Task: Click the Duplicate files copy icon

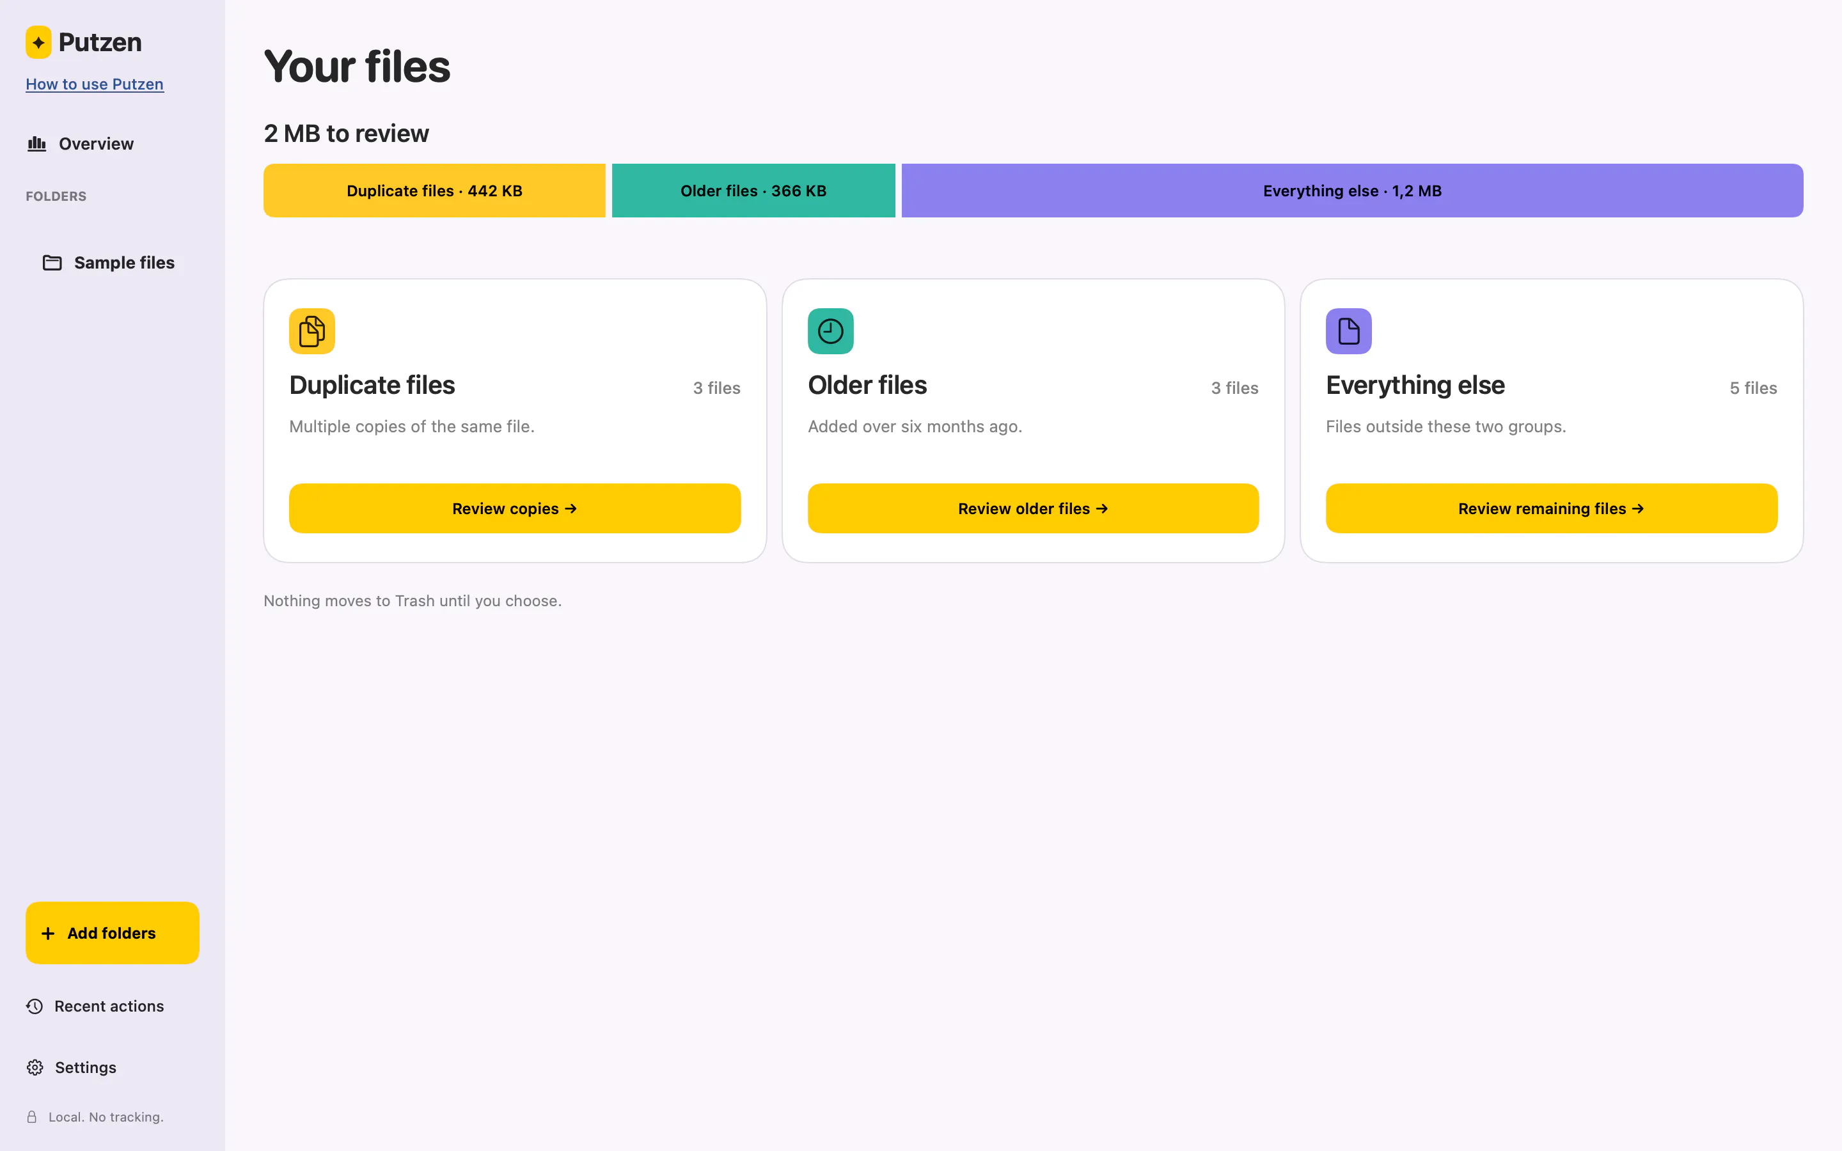Action: (312, 331)
